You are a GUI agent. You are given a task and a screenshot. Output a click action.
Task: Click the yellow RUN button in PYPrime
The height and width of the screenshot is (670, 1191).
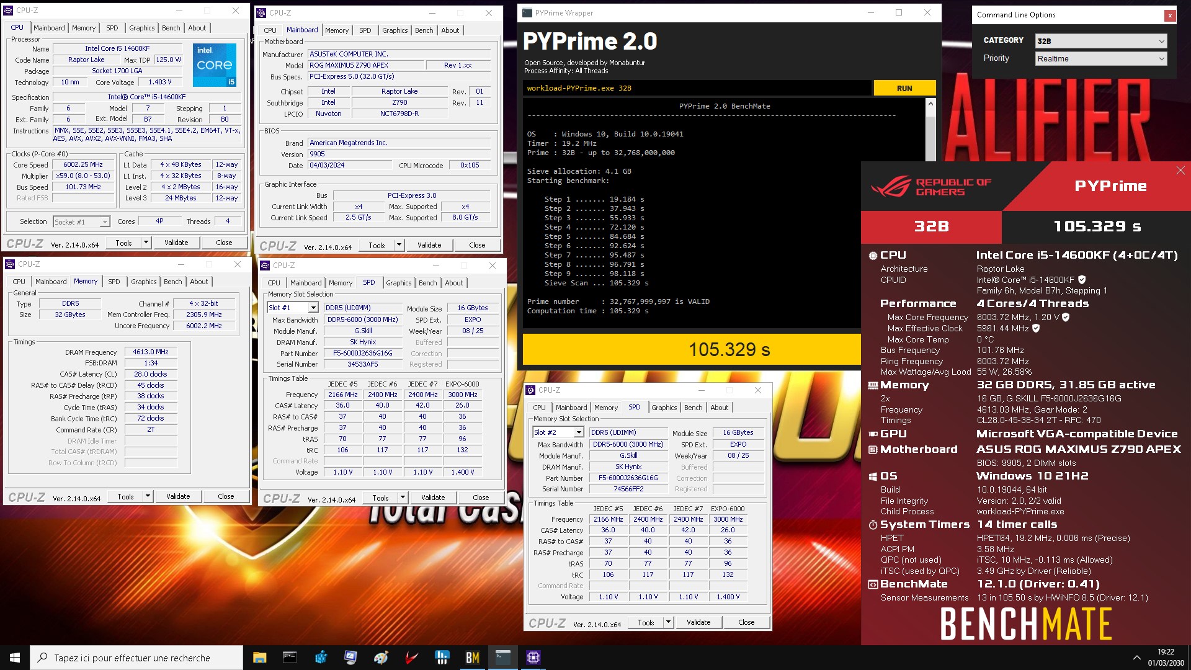(x=904, y=88)
